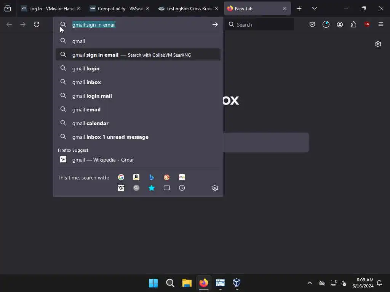390x292 pixels.
Task: Search bookmarks with star icon
Action: pyautogui.click(x=152, y=188)
